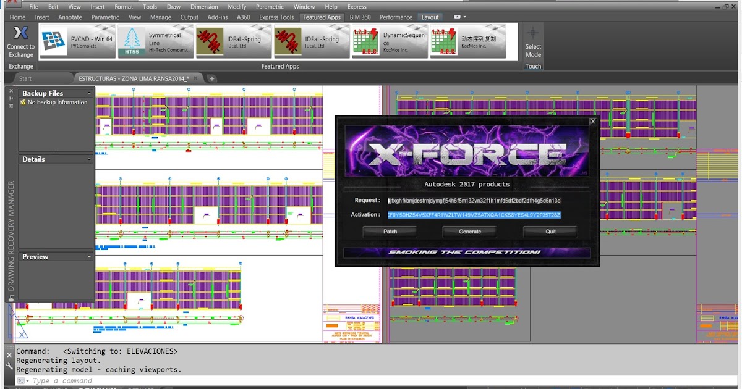Viewport: 742px width, 389px height.
Task: Open the Parametric menu in menu bar
Action: (270, 7)
